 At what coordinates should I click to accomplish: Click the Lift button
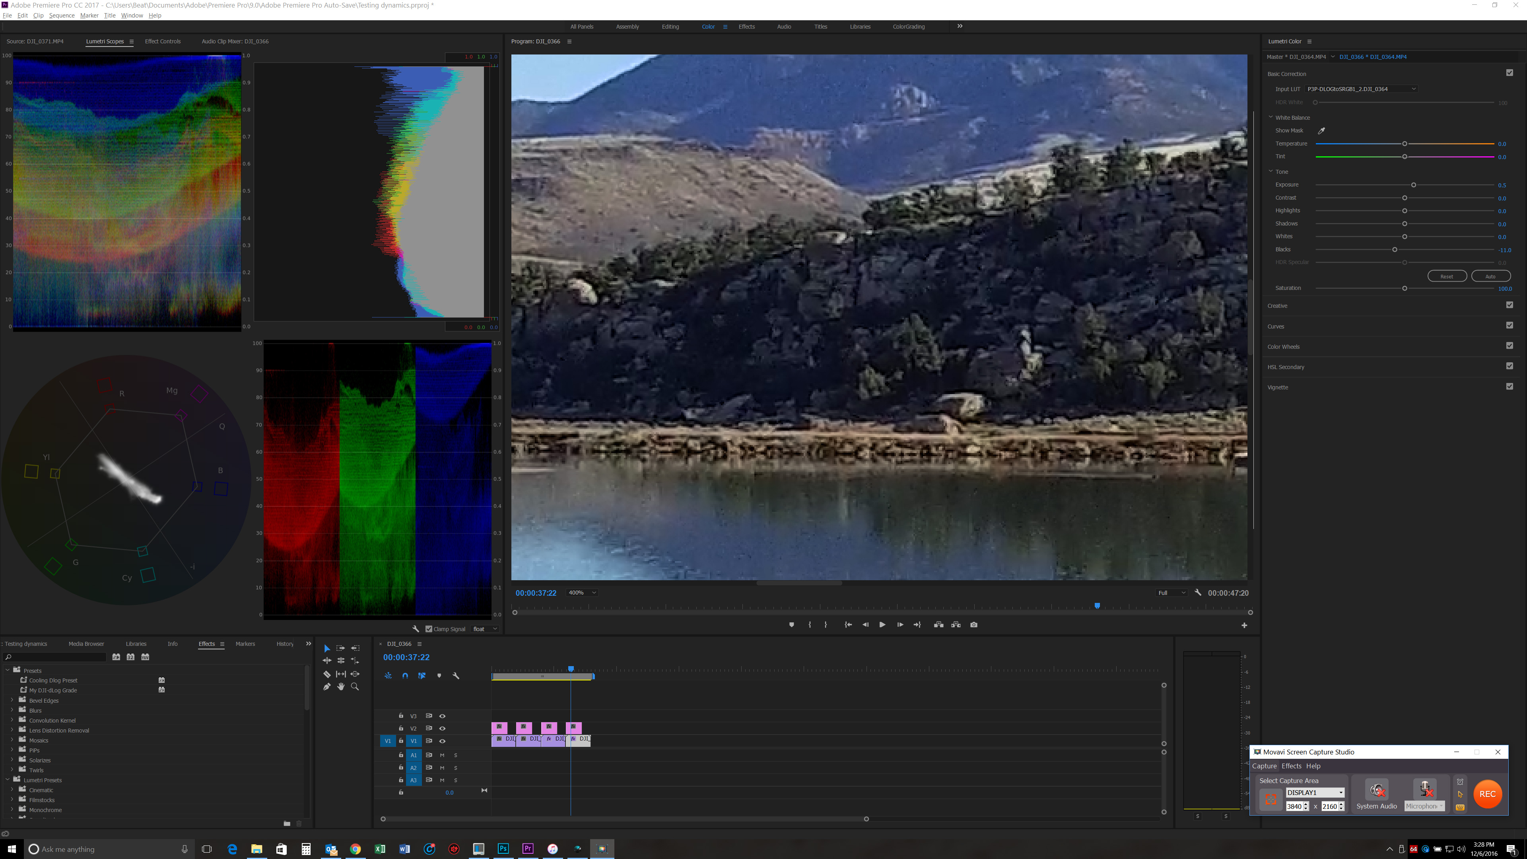click(x=939, y=625)
